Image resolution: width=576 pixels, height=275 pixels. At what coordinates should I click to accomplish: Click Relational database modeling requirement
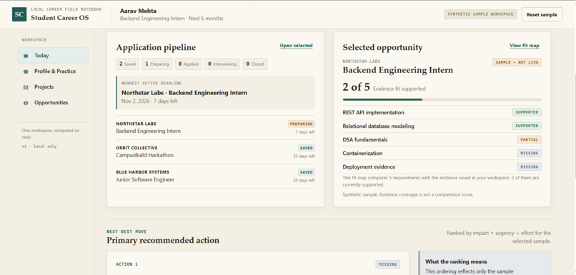[442, 126]
